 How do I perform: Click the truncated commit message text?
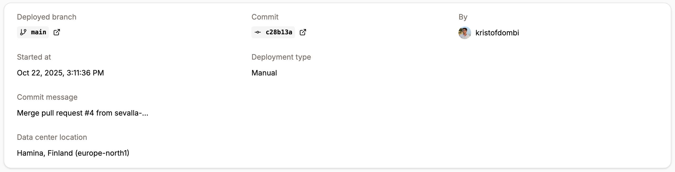pos(82,113)
